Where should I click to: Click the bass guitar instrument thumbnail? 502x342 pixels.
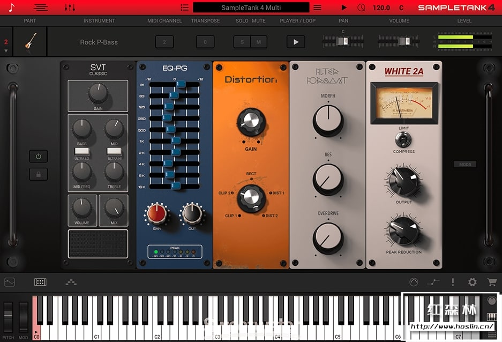pyautogui.click(x=31, y=41)
